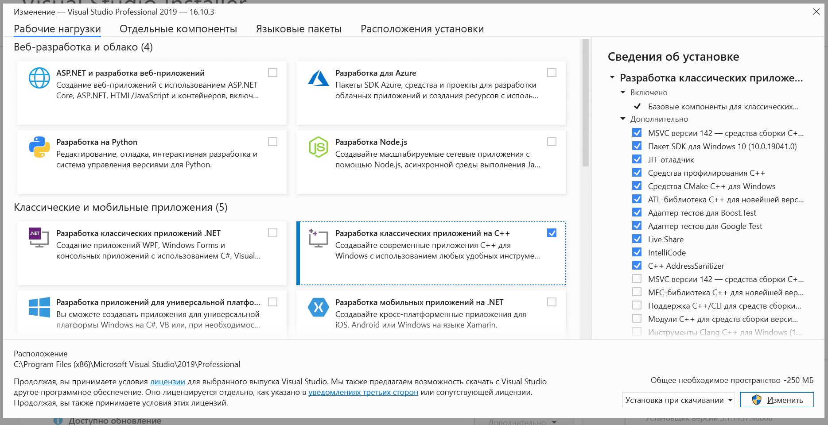Select the Разработка Node.js checkbox
828x425 pixels.
(x=552, y=142)
